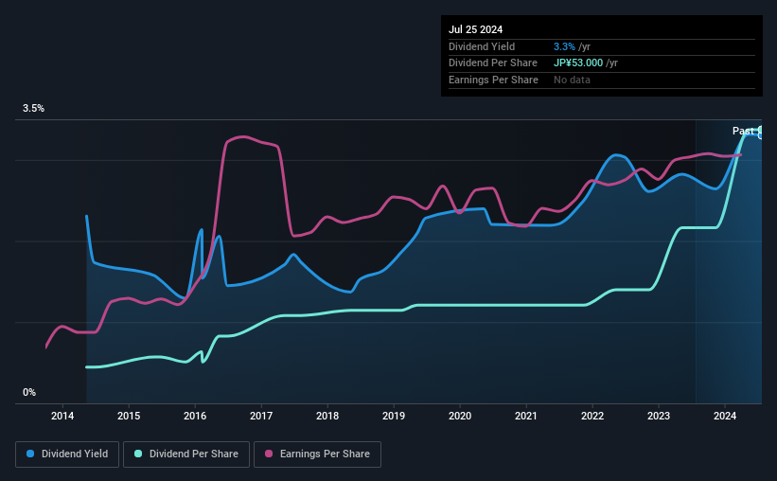Image resolution: width=777 pixels, height=481 pixels.
Task: Click the 0% y-axis label
Action: 29,392
